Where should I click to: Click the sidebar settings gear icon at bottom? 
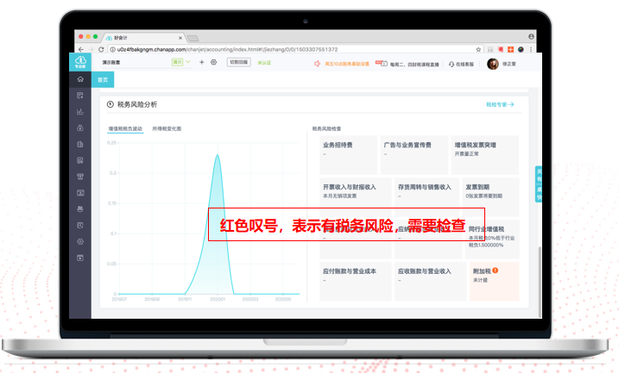(79, 241)
